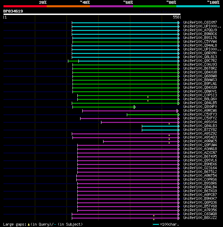Select label UniRef100_B9H0K7
Screen dimensions: 223x227
coord(200,199)
